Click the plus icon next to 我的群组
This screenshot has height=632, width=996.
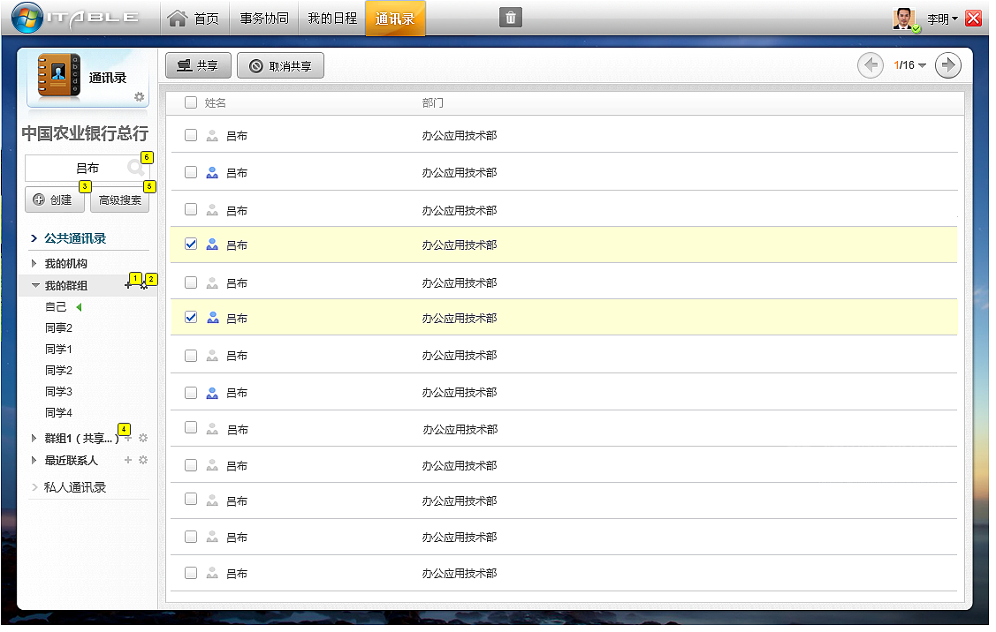click(x=128, y=285)
